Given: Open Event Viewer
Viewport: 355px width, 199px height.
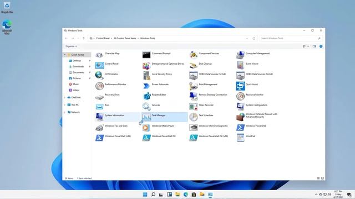Looking at the screenshot, I should pyautogui.click(x=247, y=65).
